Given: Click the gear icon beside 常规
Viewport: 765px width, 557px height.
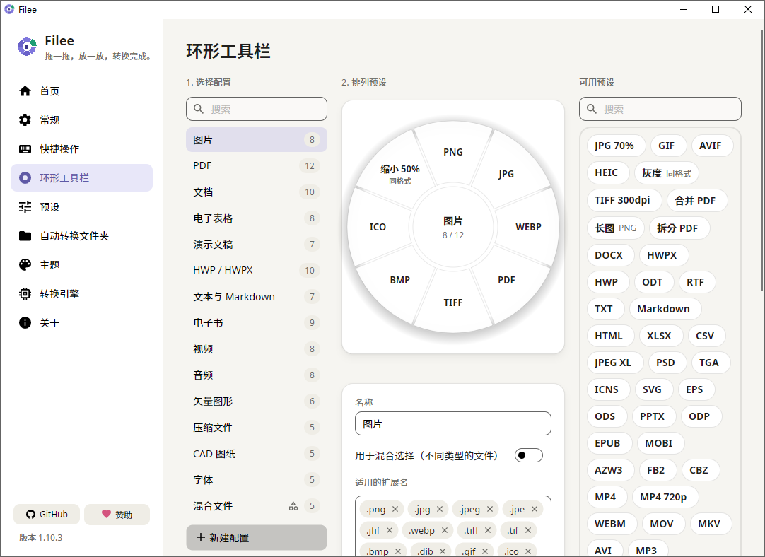Looking at the screenshot, I should pyautogui.click(x=25, y=120).
